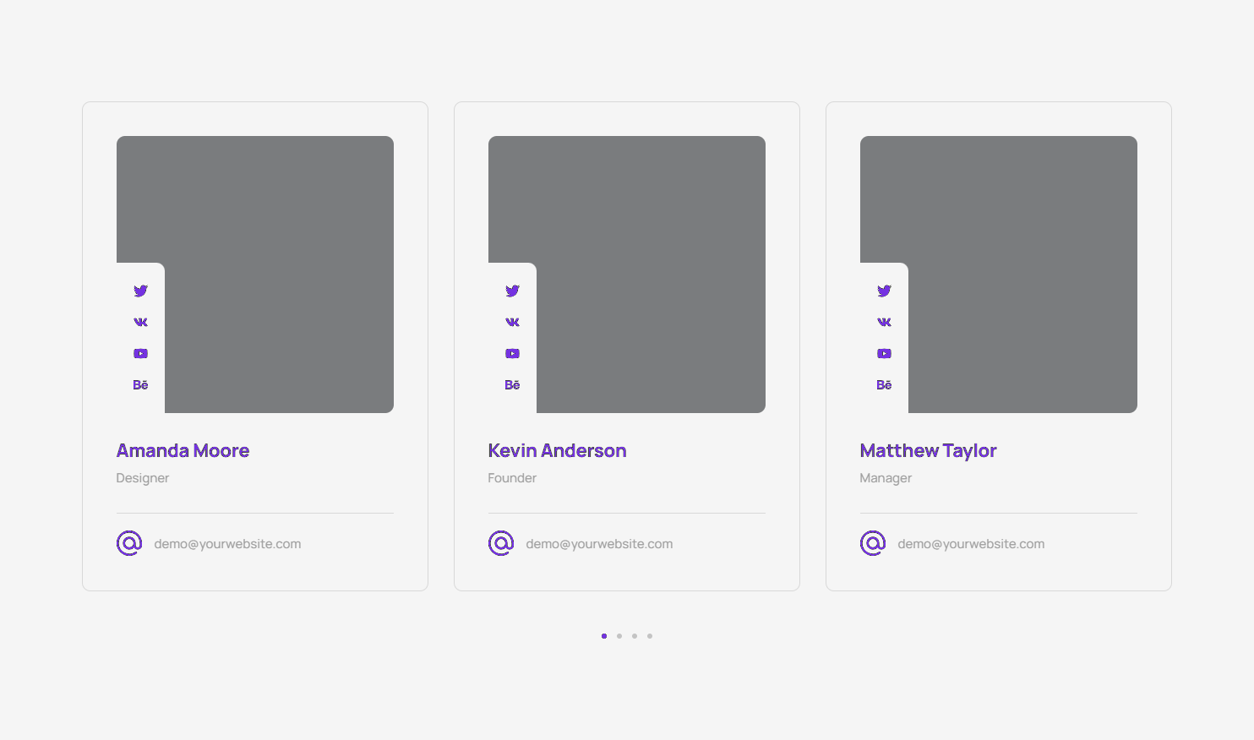The image size is (1254, 740).
Task: Open Behance icon on Kevin Anderson's card
Action: (512, 385)
